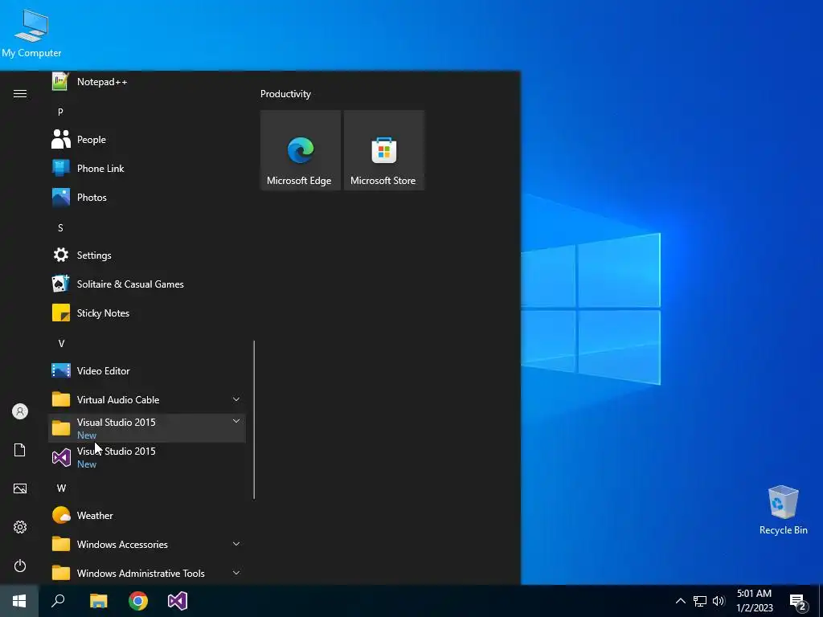Jump to letter V section header
This screenshot has width=823, height=617.
[61, 344]
